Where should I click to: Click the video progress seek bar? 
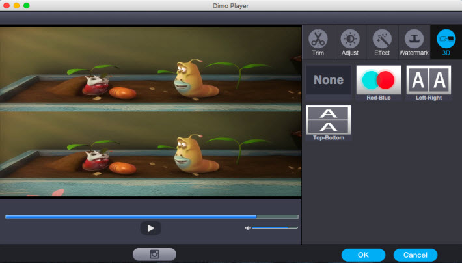pyautogui.click(x=152, y=217)
